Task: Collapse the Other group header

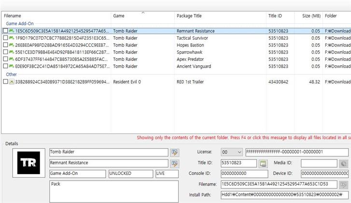Action: 11,74
